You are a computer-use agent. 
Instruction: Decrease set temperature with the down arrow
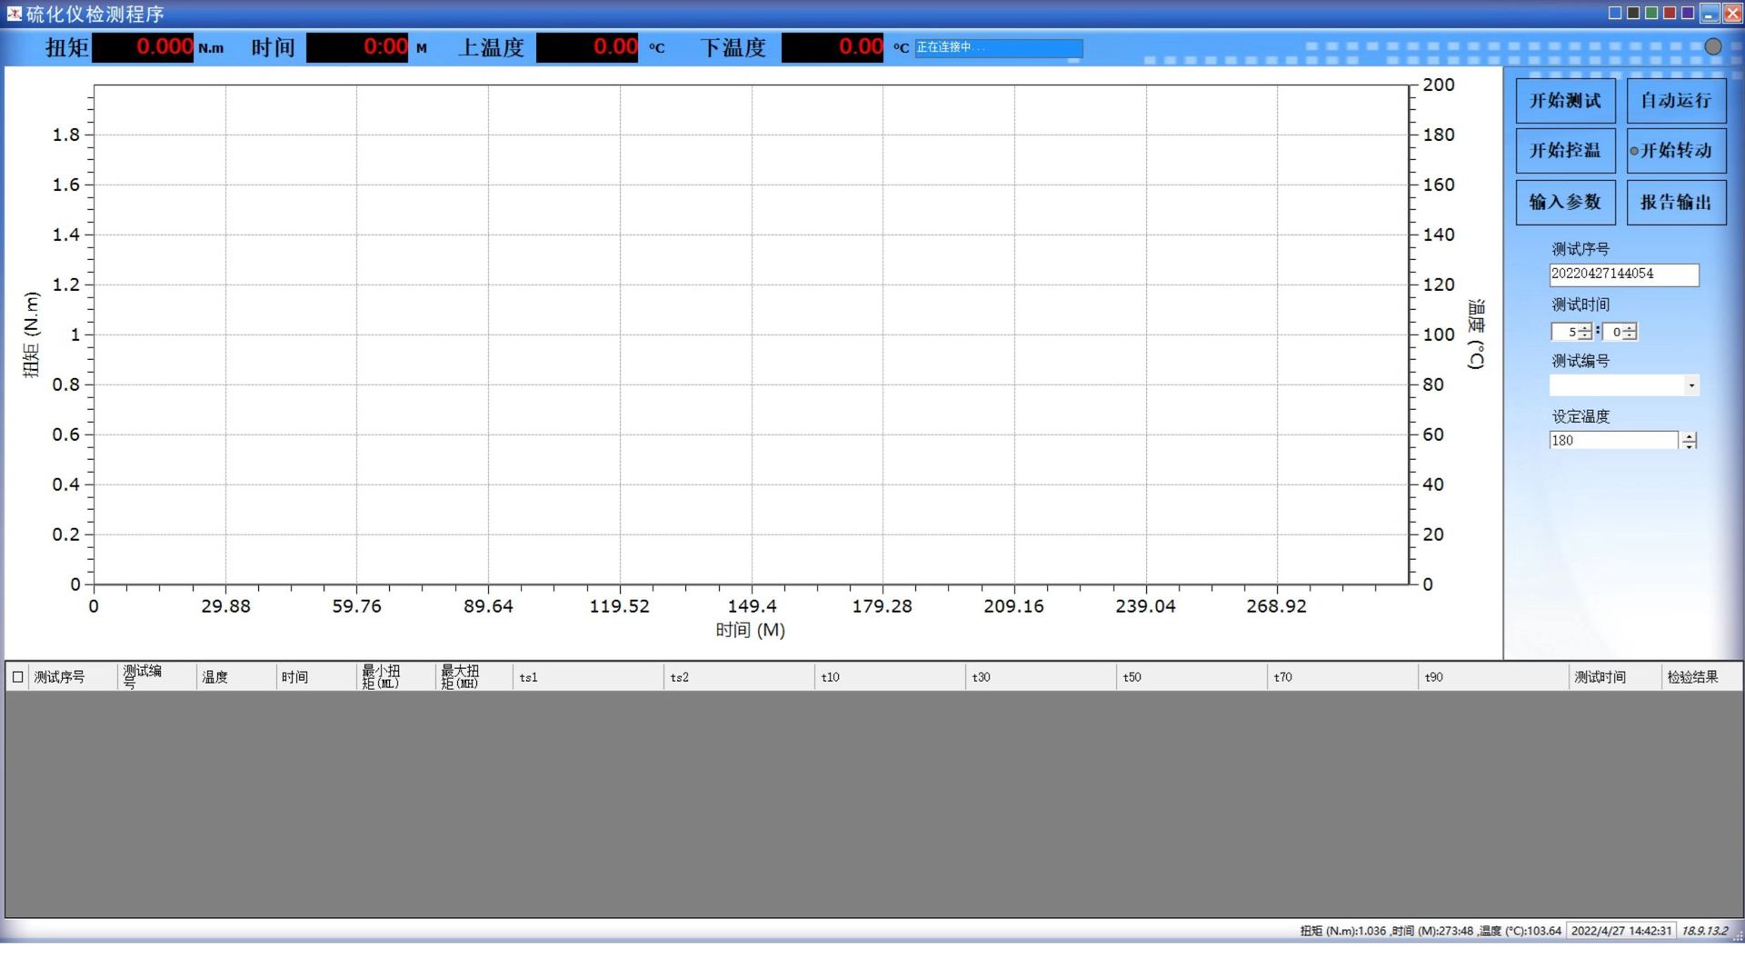(1689, 445)
